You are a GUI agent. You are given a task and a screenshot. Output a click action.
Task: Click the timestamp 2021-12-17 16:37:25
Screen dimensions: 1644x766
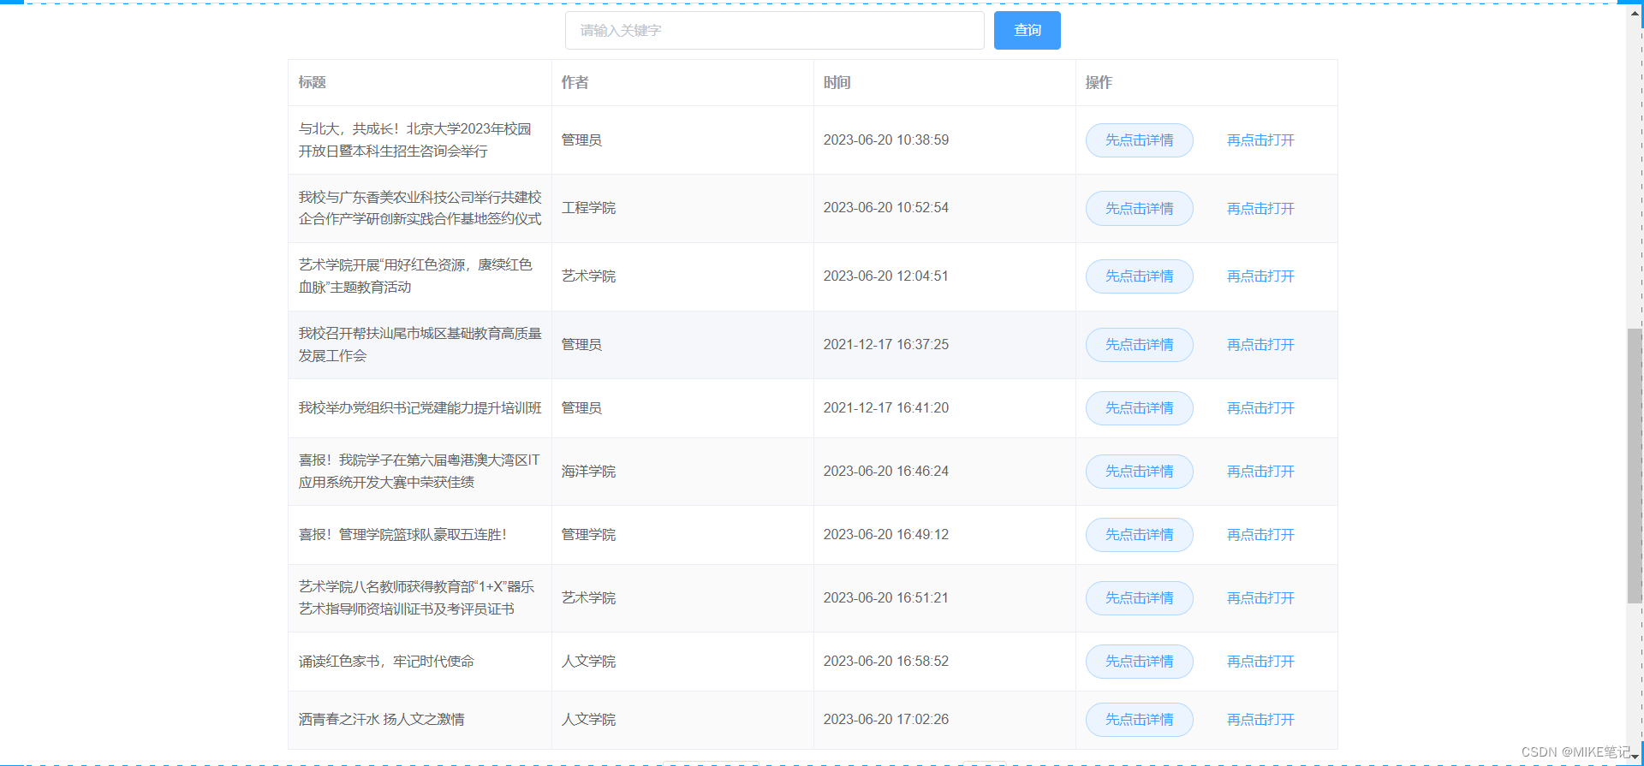(886, 344)
